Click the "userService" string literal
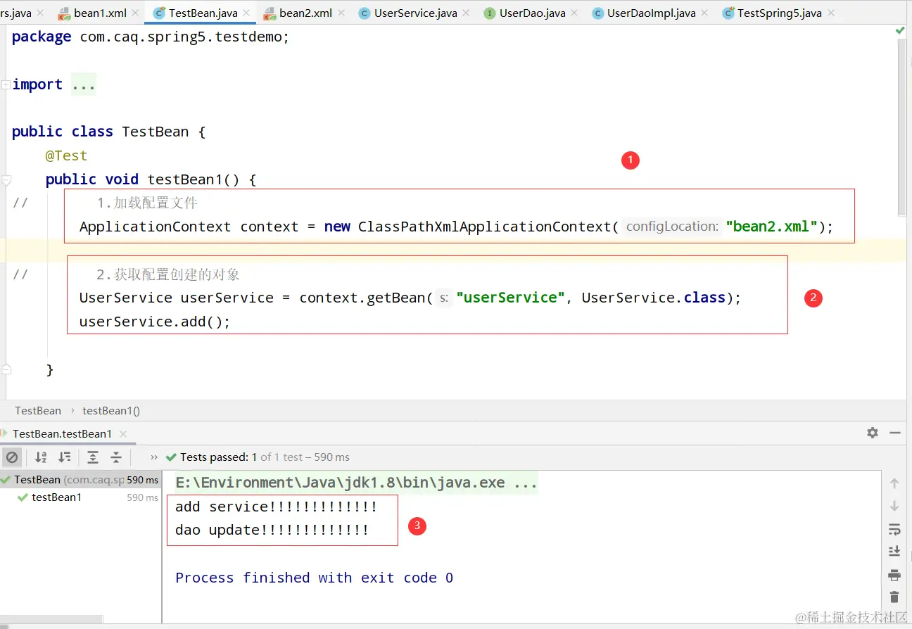The image size is (912, 629). click(x=510, y=298)
